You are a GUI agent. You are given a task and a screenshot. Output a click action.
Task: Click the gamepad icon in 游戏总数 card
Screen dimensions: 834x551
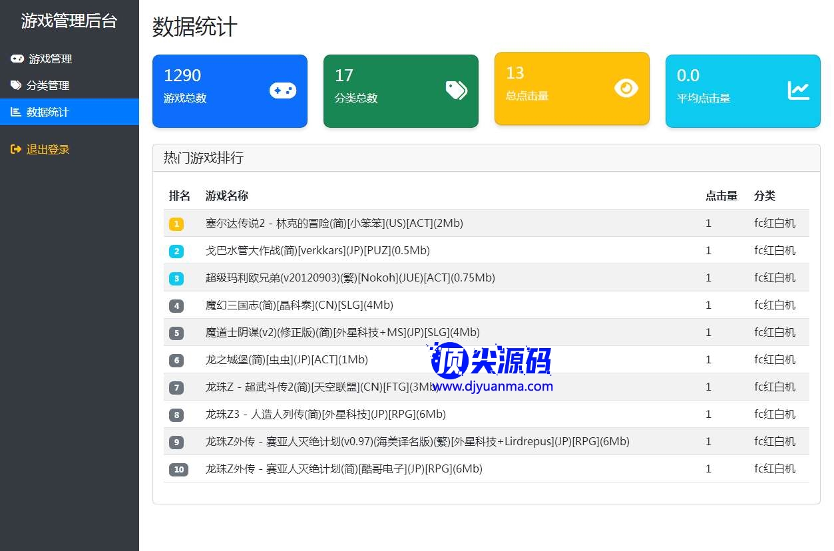[x=282, y=91]
